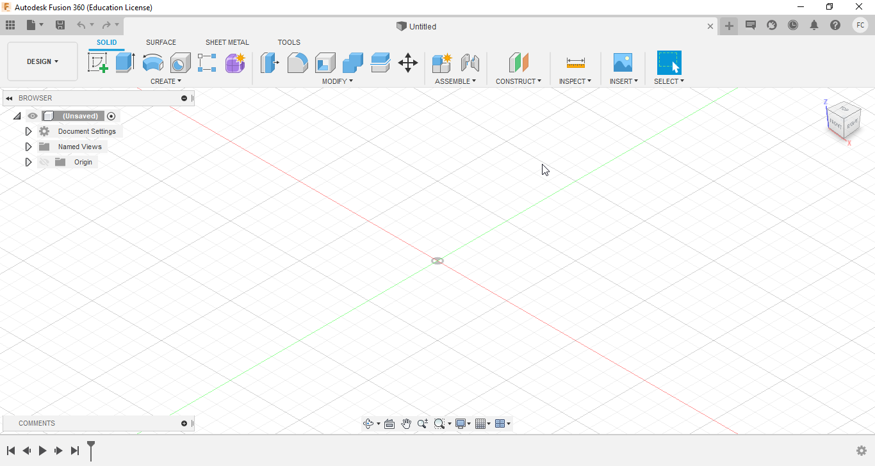
Task: Select the Create Form tool
Action: pos(235,63)
